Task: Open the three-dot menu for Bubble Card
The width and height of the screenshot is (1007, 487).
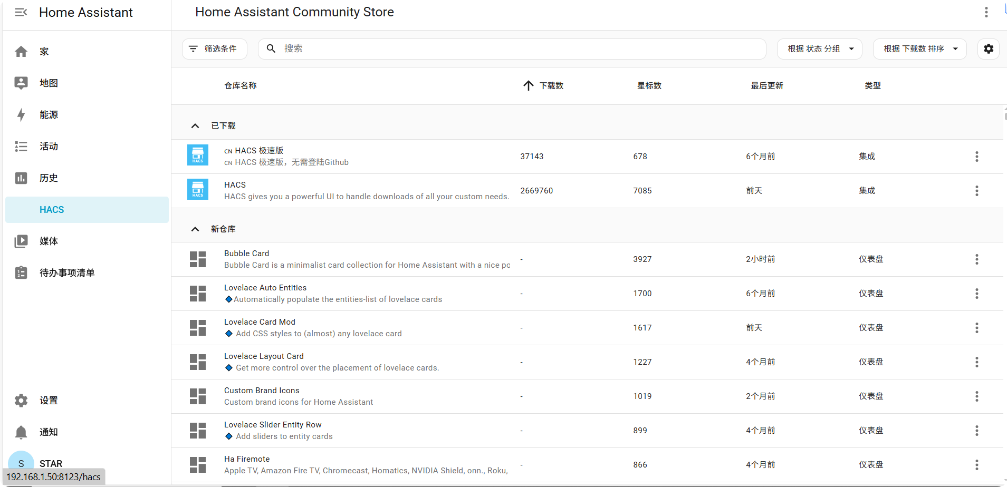Action: (976, 259)
